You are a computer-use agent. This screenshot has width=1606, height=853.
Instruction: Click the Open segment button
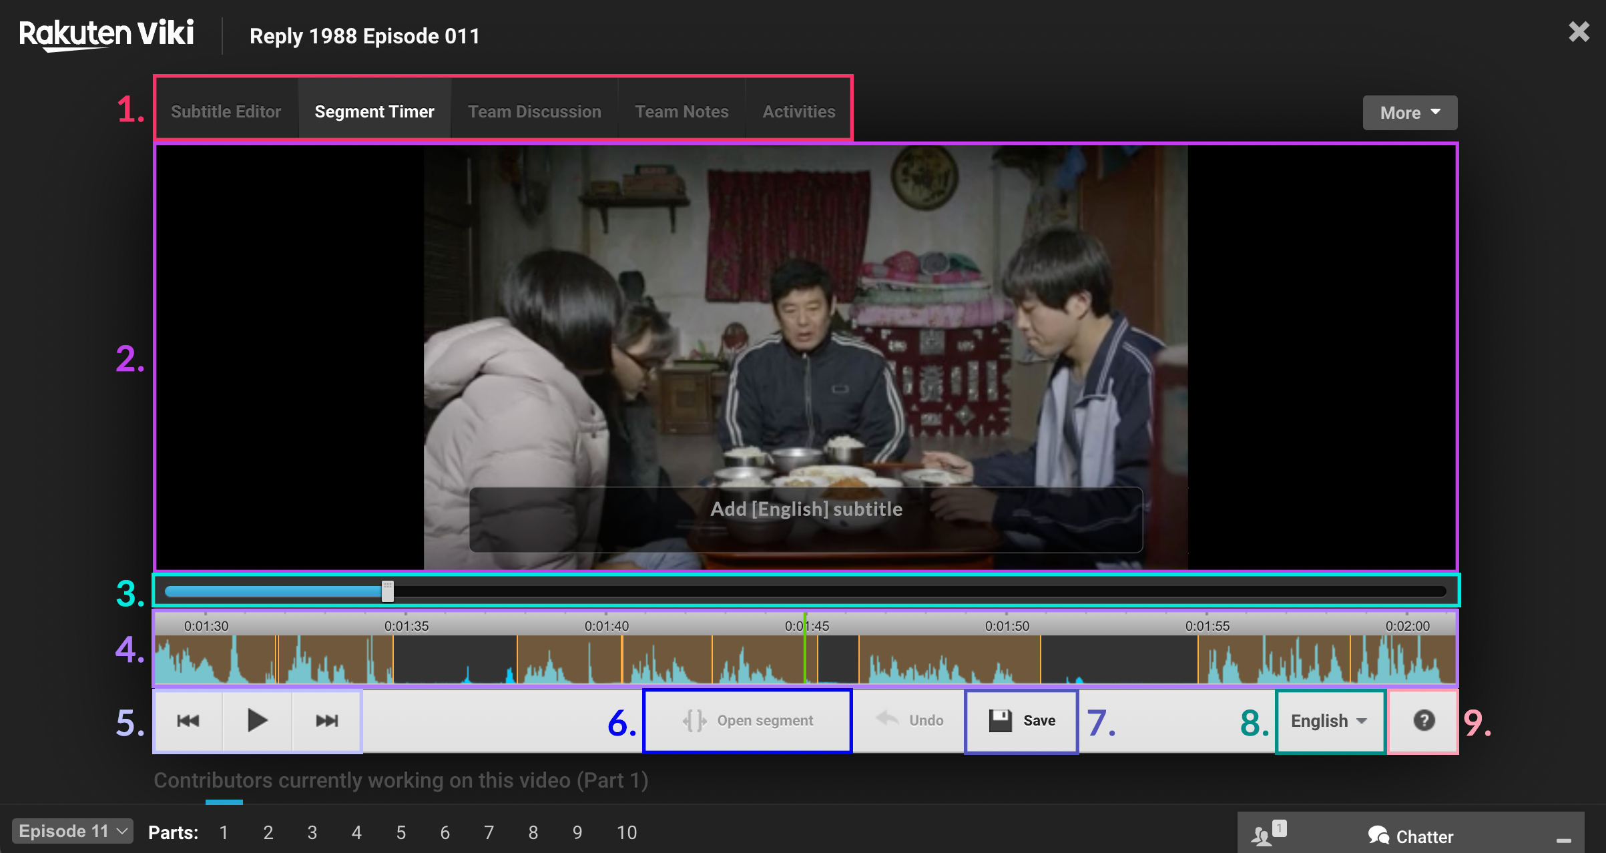(x=747, y=721)
